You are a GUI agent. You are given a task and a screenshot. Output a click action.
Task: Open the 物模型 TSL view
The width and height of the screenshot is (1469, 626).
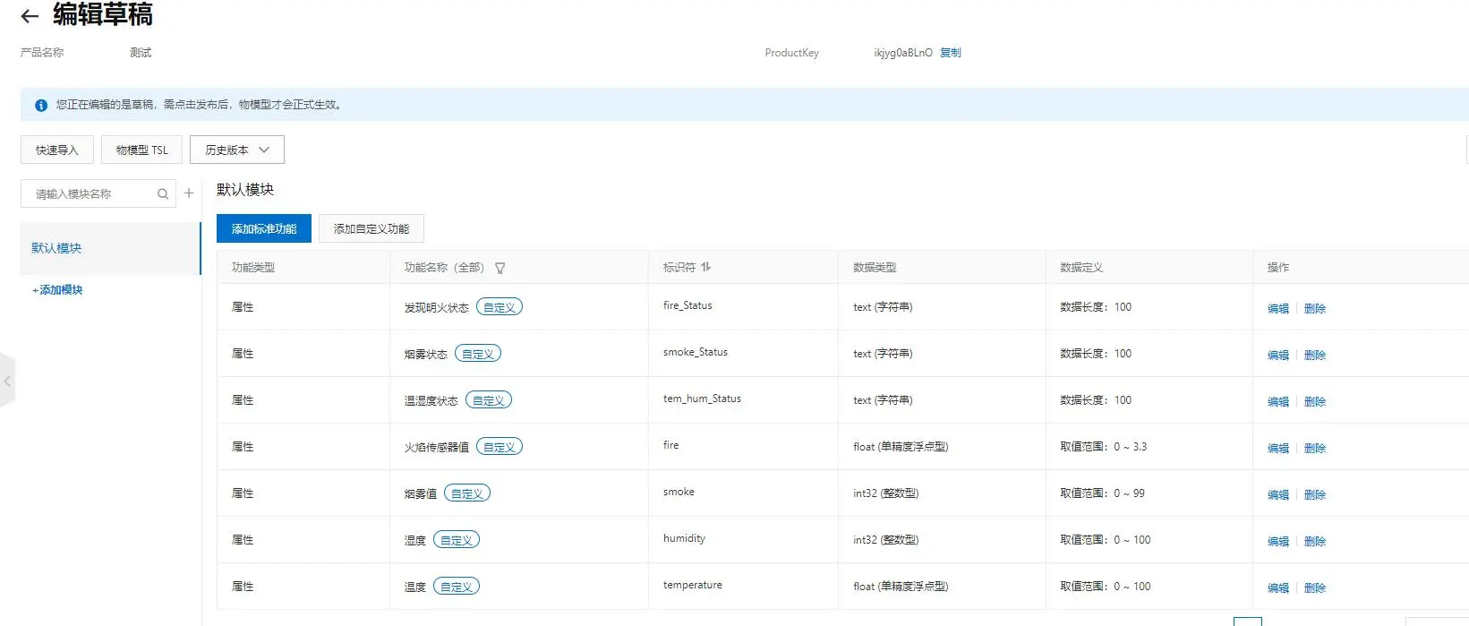click(x=141, y=150)
